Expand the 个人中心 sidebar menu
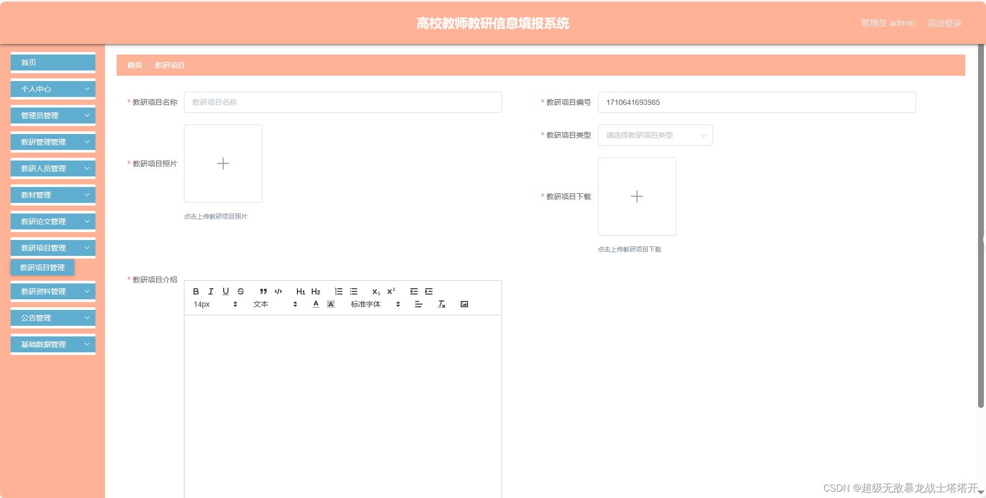The width and height of the screenshot is (986, 498). [53, 89]
